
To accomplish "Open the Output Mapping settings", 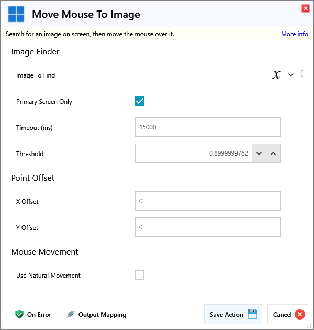I will pyautogui.click(x=102, y=315).
